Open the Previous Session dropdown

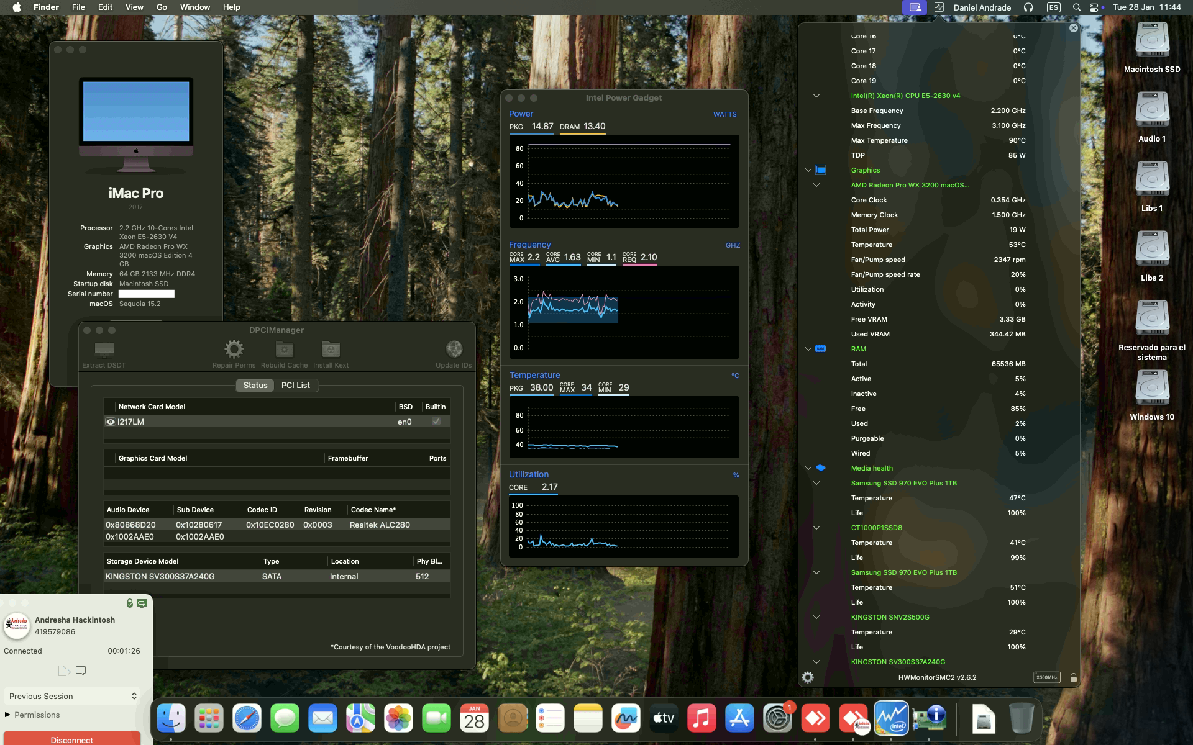point(71,696)
